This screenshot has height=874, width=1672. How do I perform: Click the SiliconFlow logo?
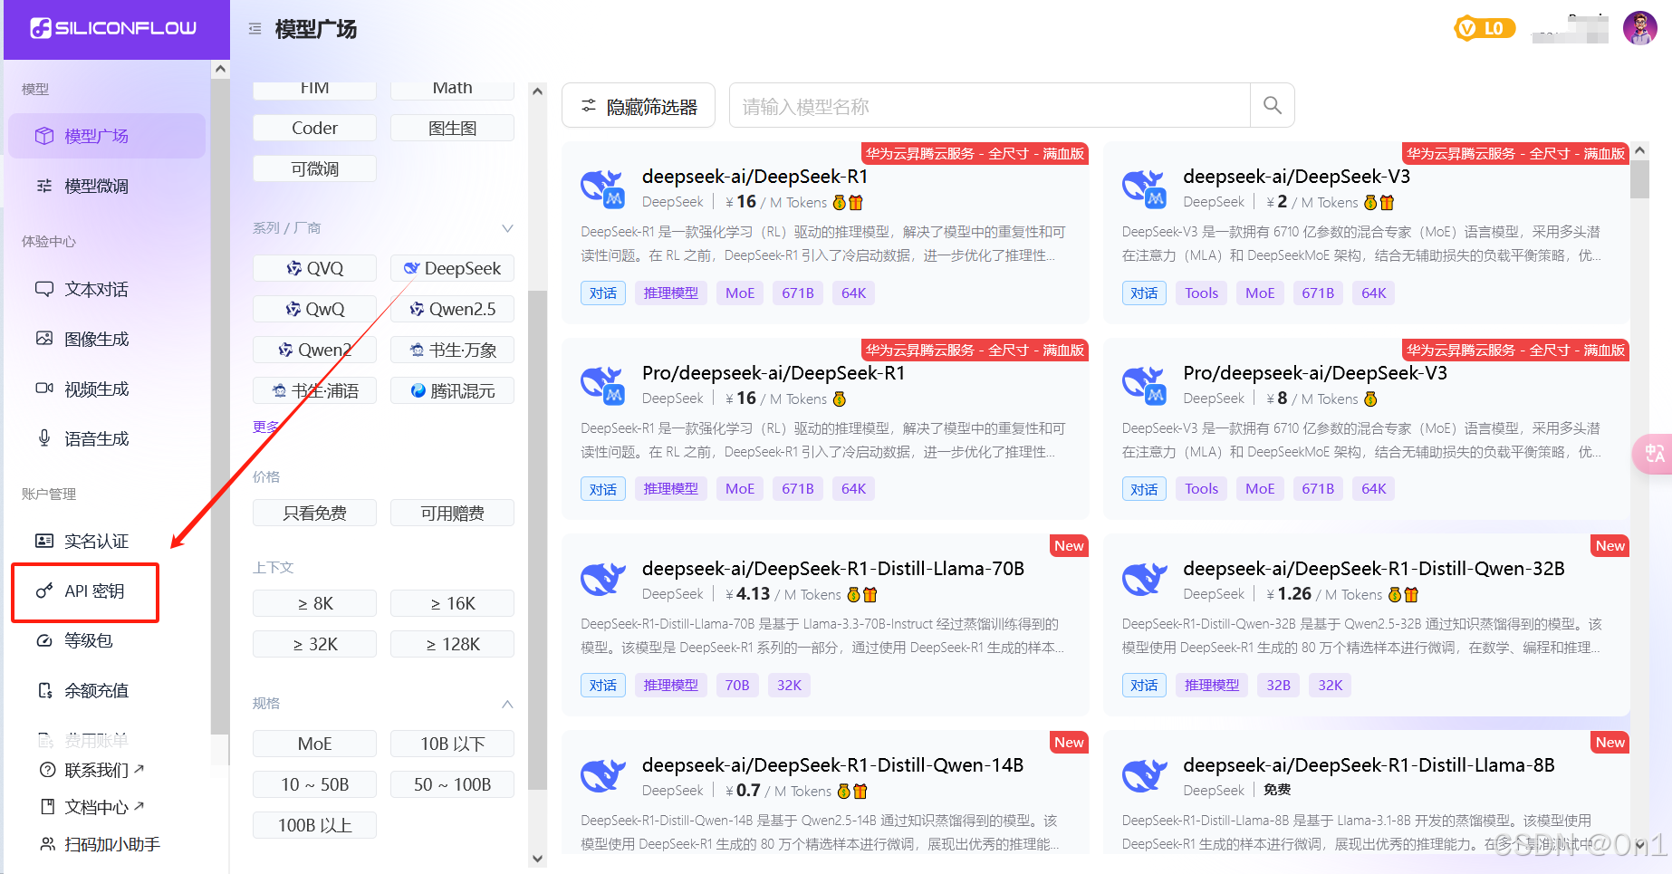click(x=113, y=28)
